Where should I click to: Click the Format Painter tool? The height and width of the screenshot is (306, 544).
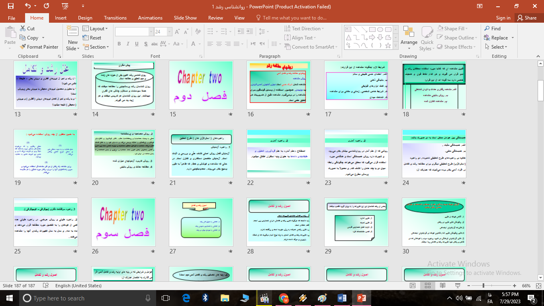[x=39, y=47]
